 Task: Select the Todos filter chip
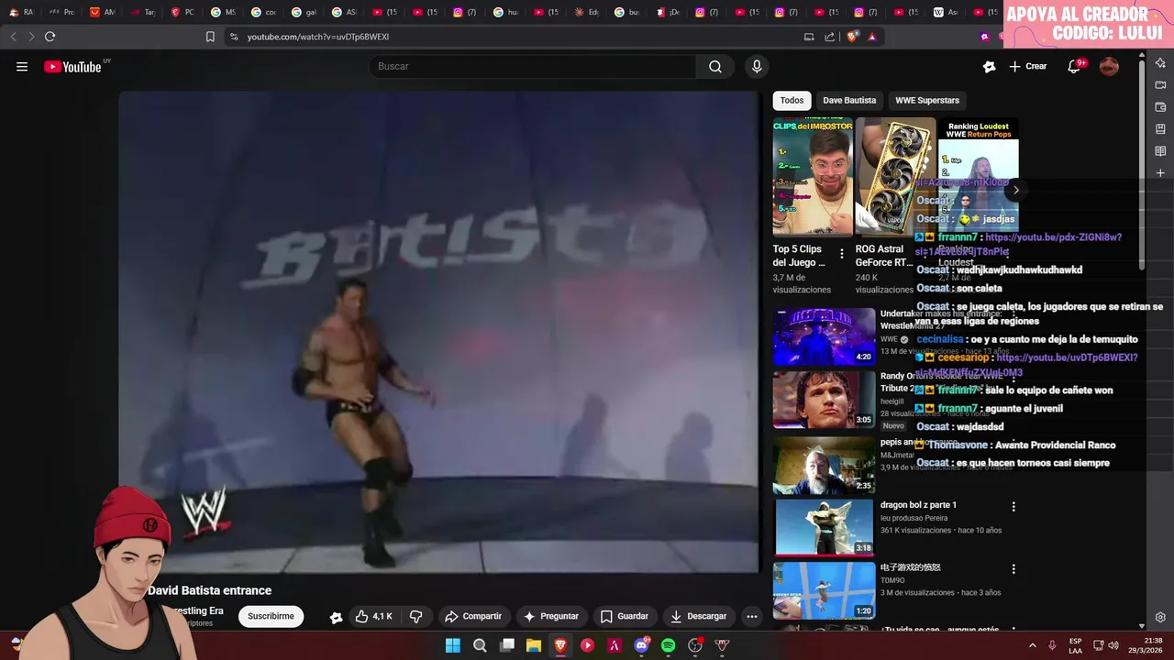coord(792,101)
